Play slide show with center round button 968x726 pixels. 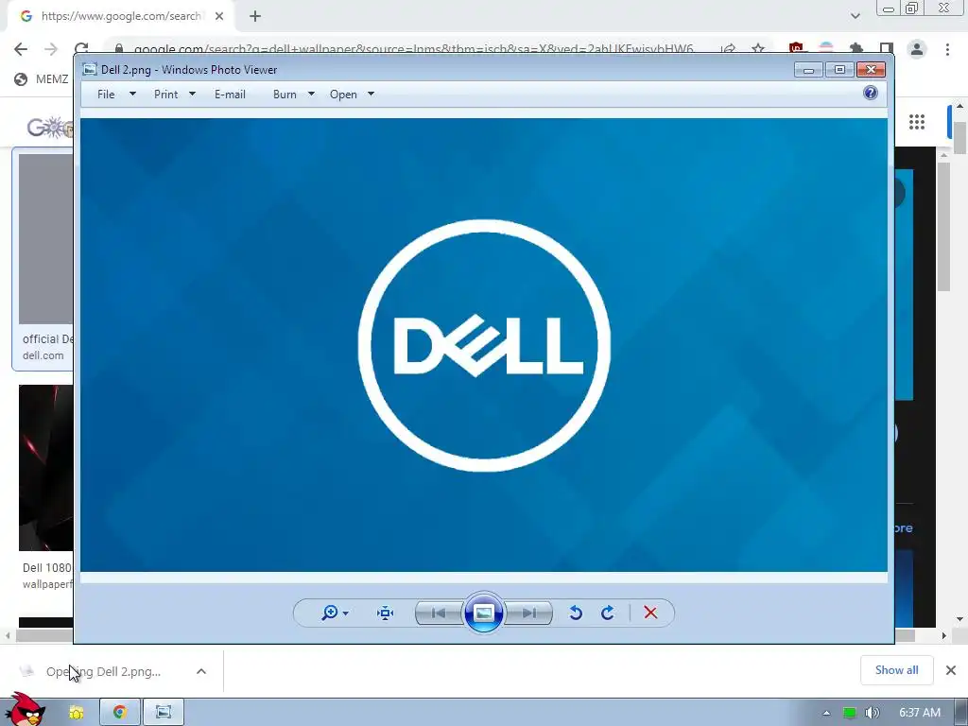(x=483, y=613)
